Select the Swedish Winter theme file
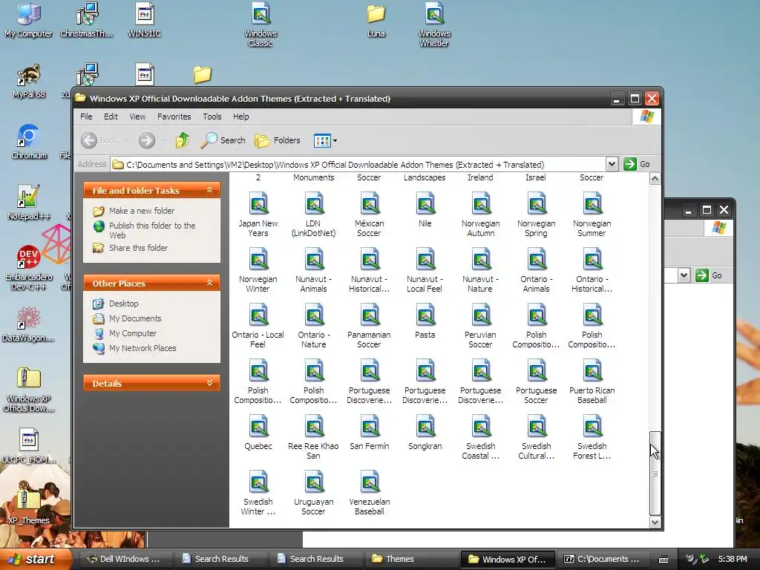Viewport: 760px width, 570px height. pyautogui.click(x=258, y=493)
